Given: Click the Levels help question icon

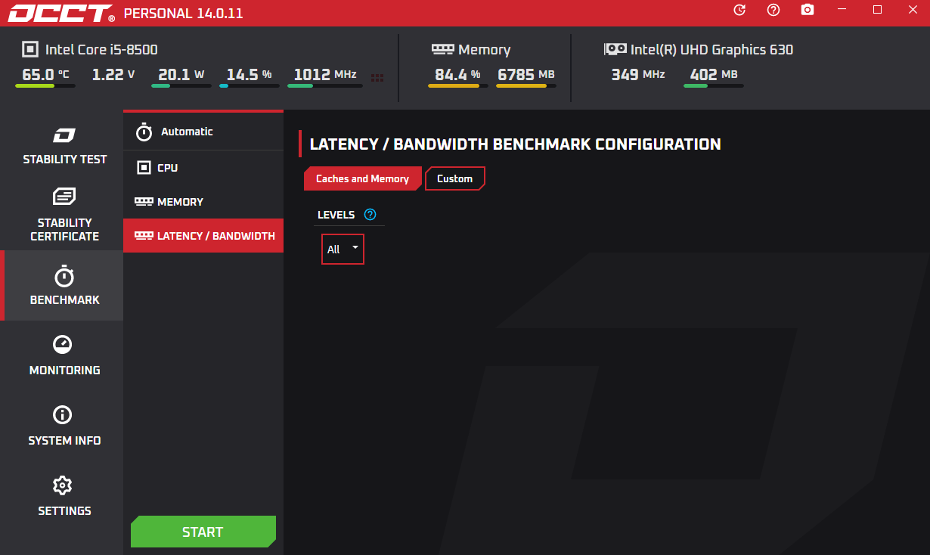Looking at the screenshot, I should 370,215.
